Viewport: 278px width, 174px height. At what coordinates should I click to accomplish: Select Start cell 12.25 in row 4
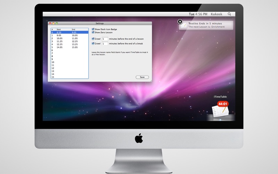tap(59, 45)
